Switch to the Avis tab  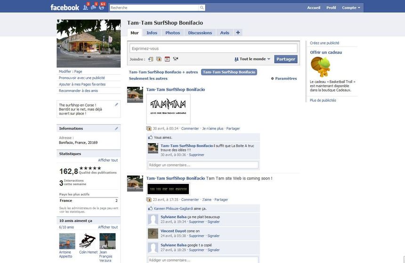click(225, 33)
